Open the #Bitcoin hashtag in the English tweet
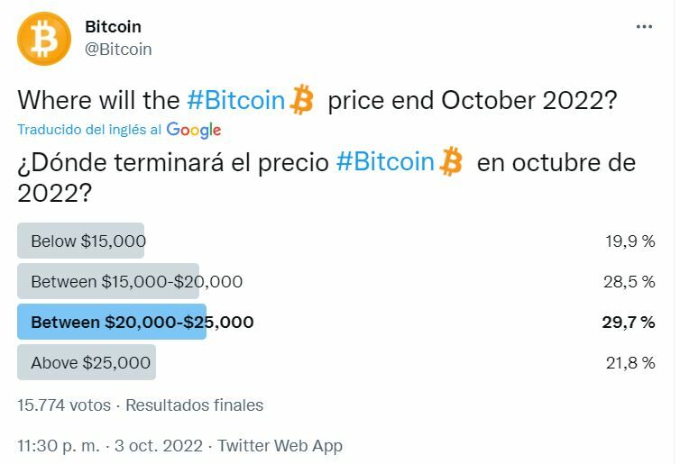 [x=235, y=100]
